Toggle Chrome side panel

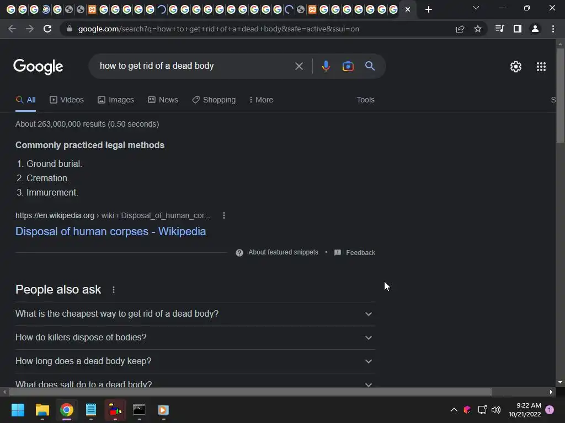pyautogui.click(x=517, y=29)
